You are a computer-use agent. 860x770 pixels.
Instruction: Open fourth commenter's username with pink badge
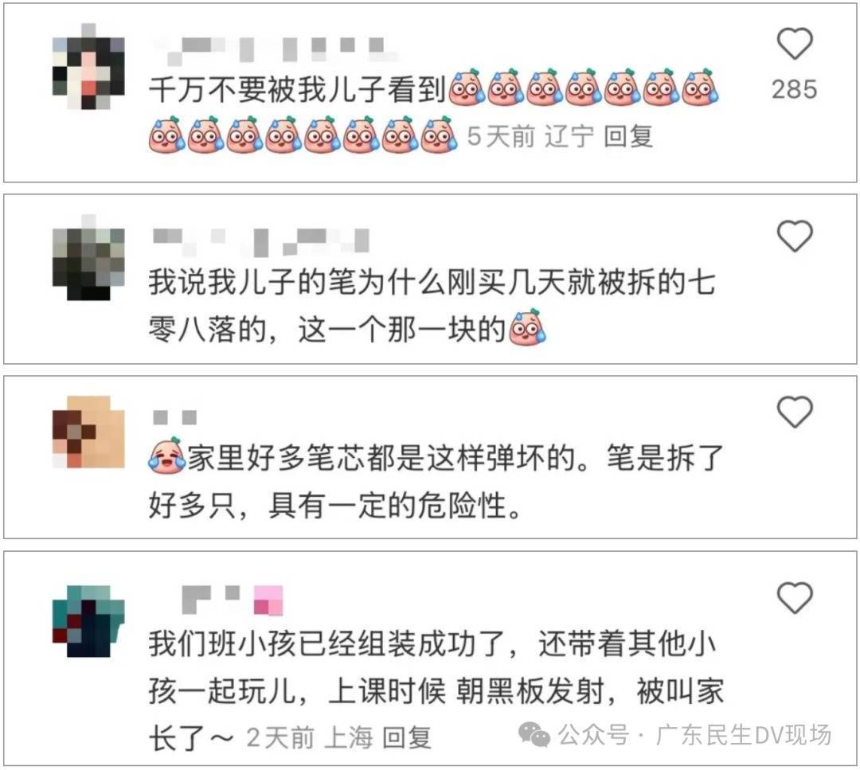(x=232, y=600)
